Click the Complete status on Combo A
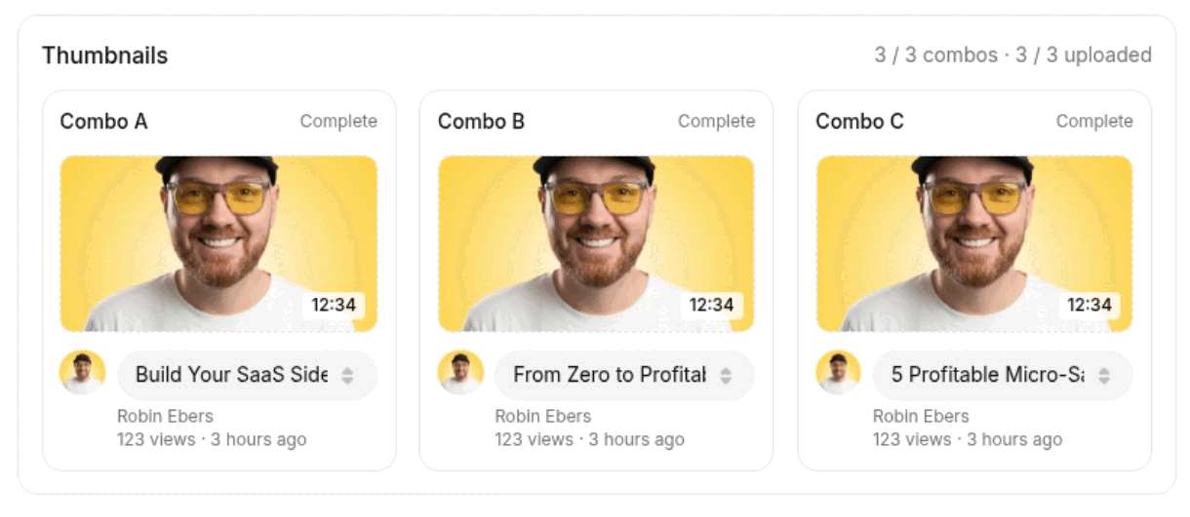 (x=338, y=122)
